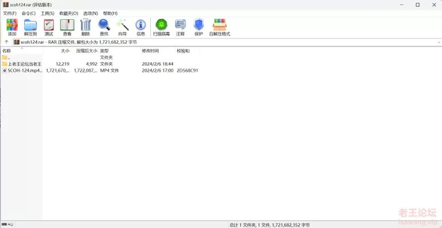Viewport: 442px width, 228px height.
Task: Click the MP4 文件 type cell
Action: (x=110, y=70)
